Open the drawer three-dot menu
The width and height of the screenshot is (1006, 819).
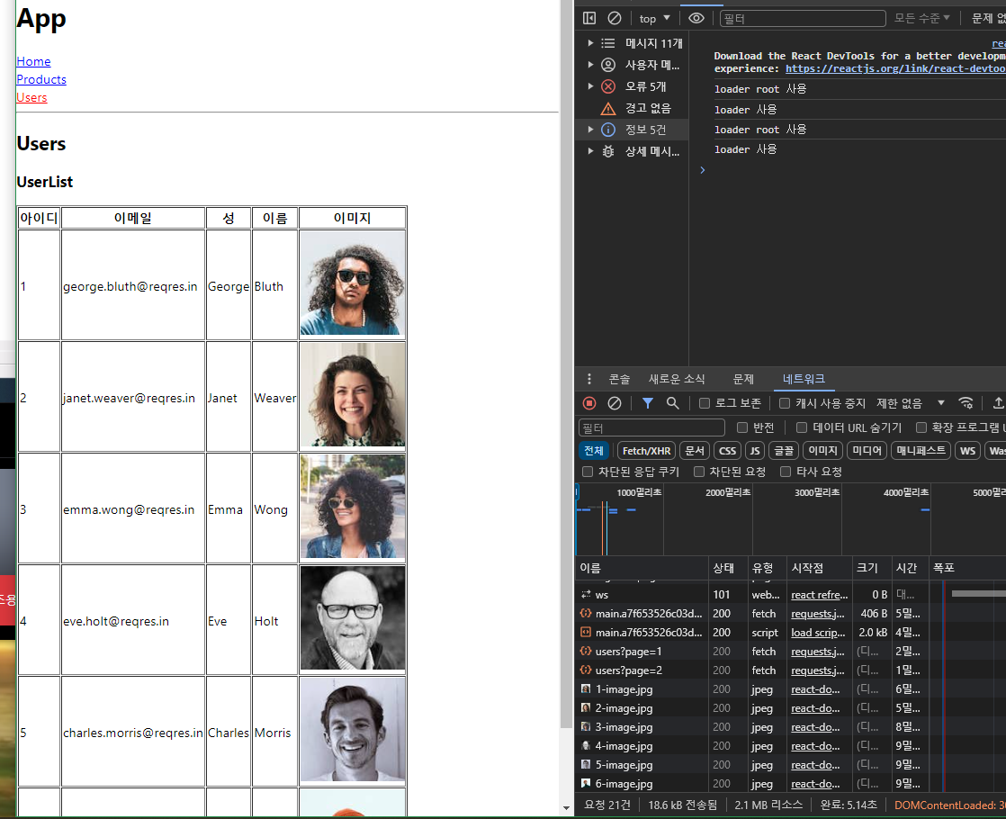tap(589, 379)
